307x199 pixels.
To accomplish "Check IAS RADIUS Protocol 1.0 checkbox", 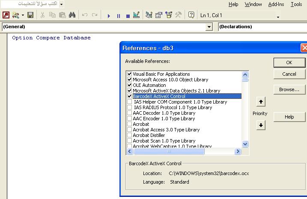I will point(129,107).
